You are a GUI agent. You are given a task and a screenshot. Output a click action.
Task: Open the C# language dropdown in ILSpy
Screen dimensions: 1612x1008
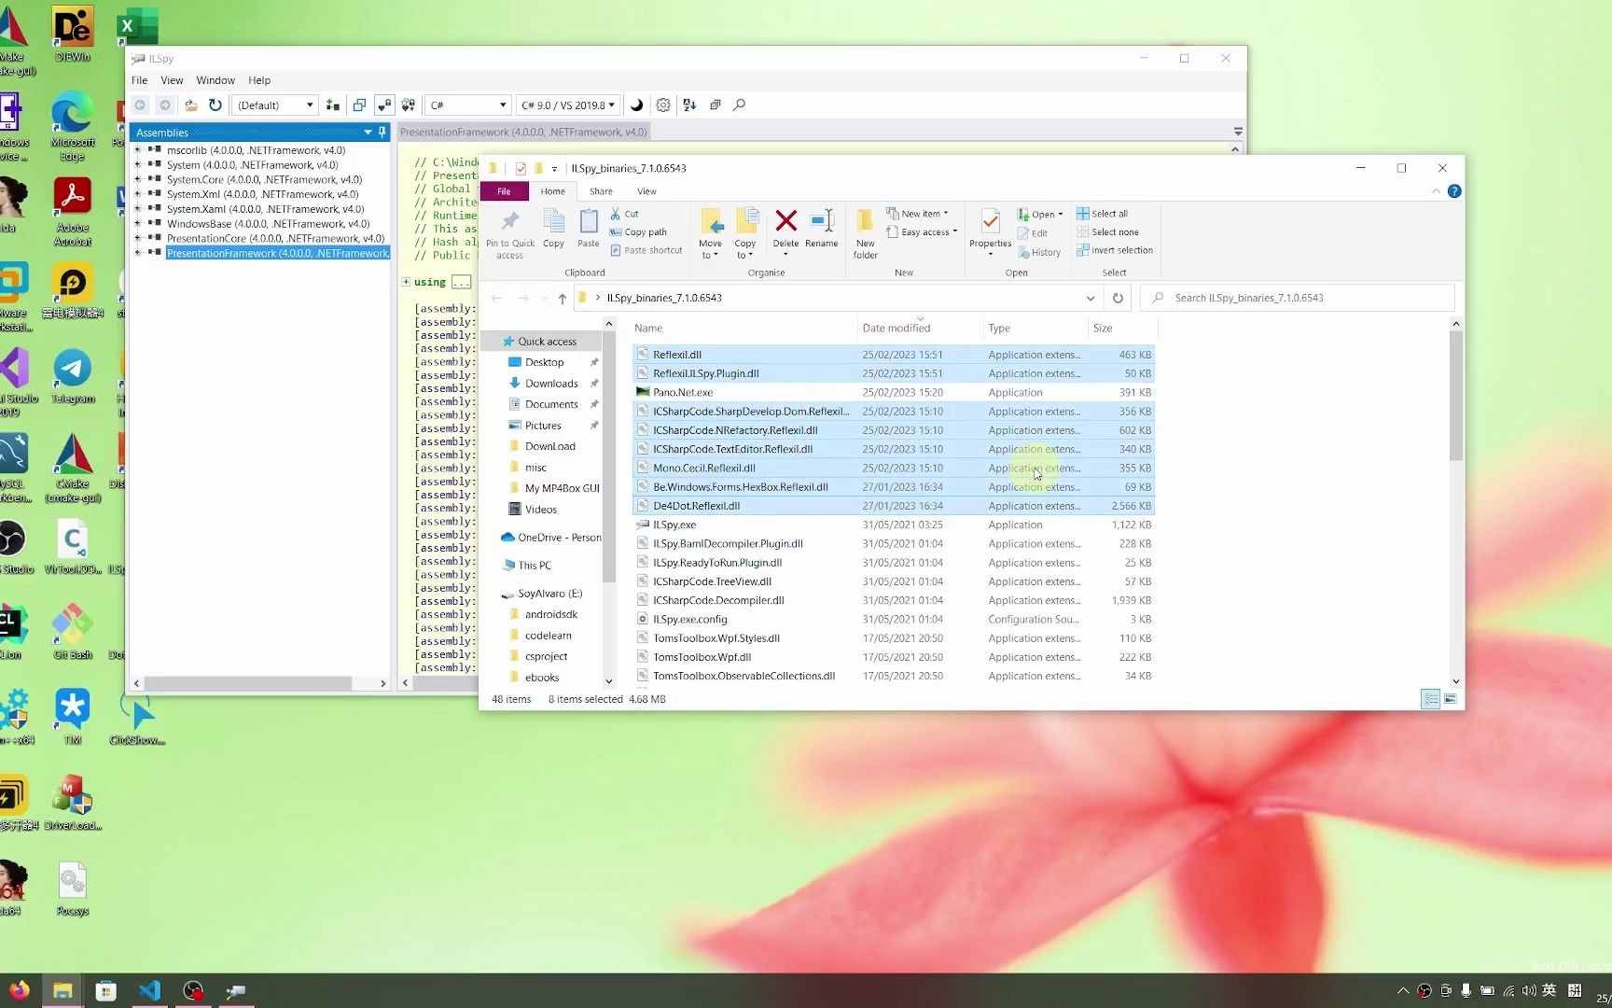468,105
